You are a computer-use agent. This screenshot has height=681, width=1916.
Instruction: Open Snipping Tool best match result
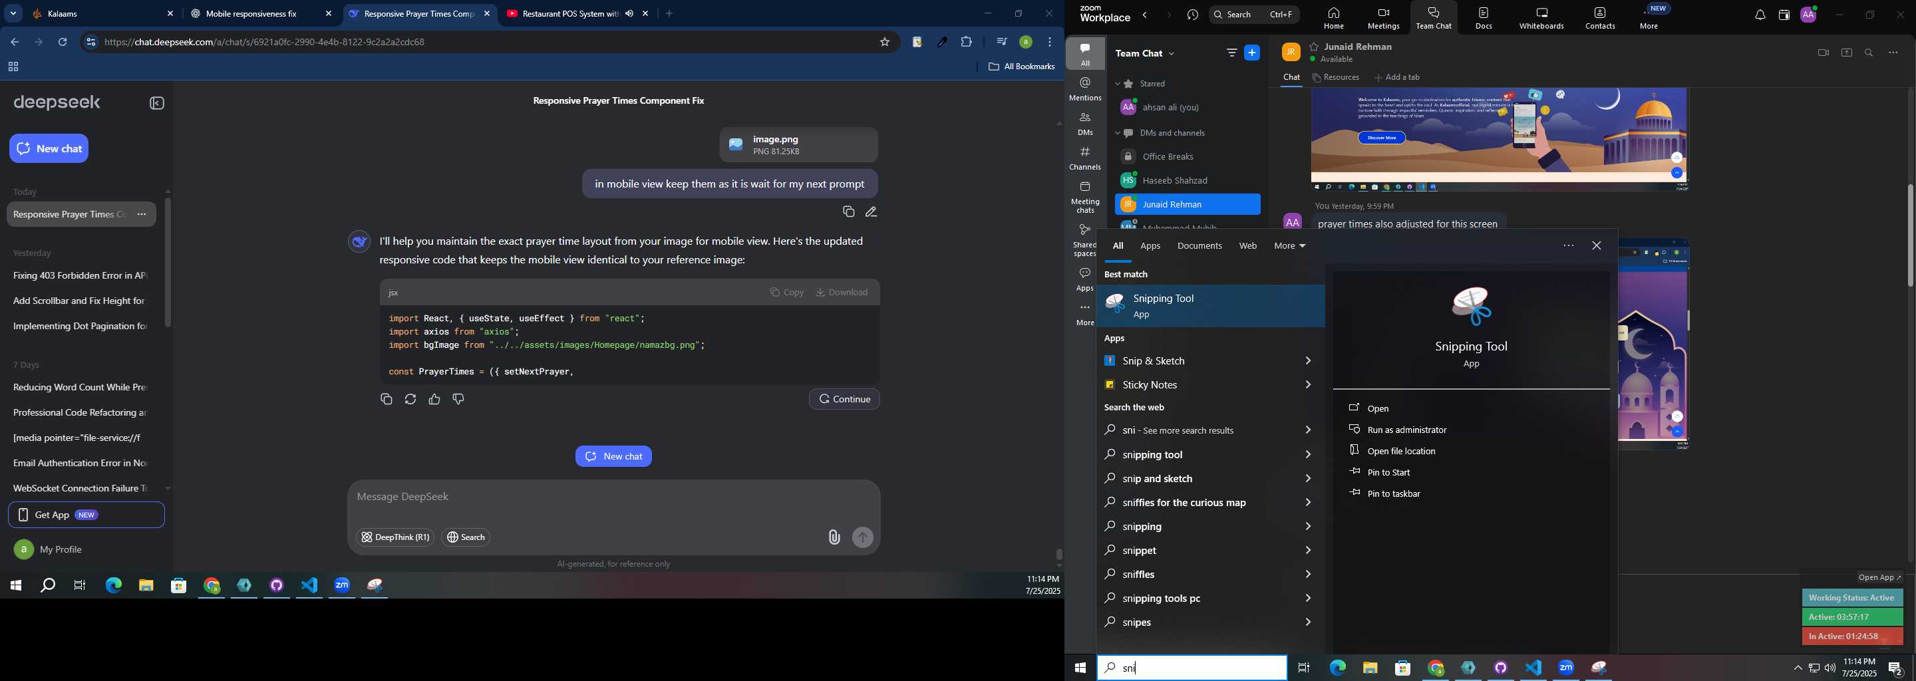click(x=1211, y=305)
